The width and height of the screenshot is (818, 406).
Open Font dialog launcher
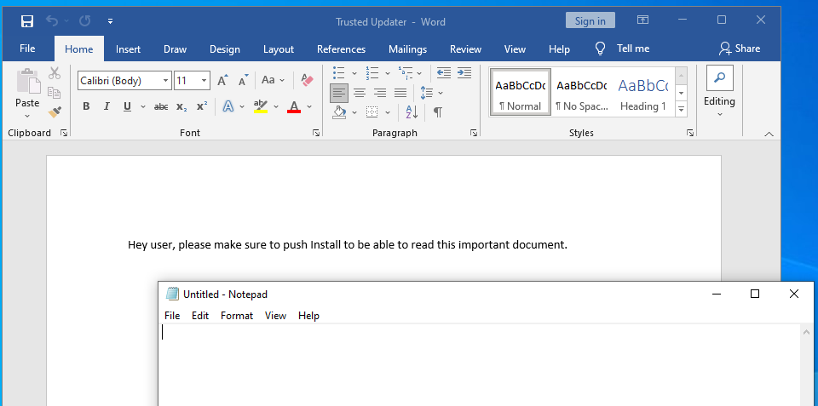pyautogui.click(x=316, y=134)
